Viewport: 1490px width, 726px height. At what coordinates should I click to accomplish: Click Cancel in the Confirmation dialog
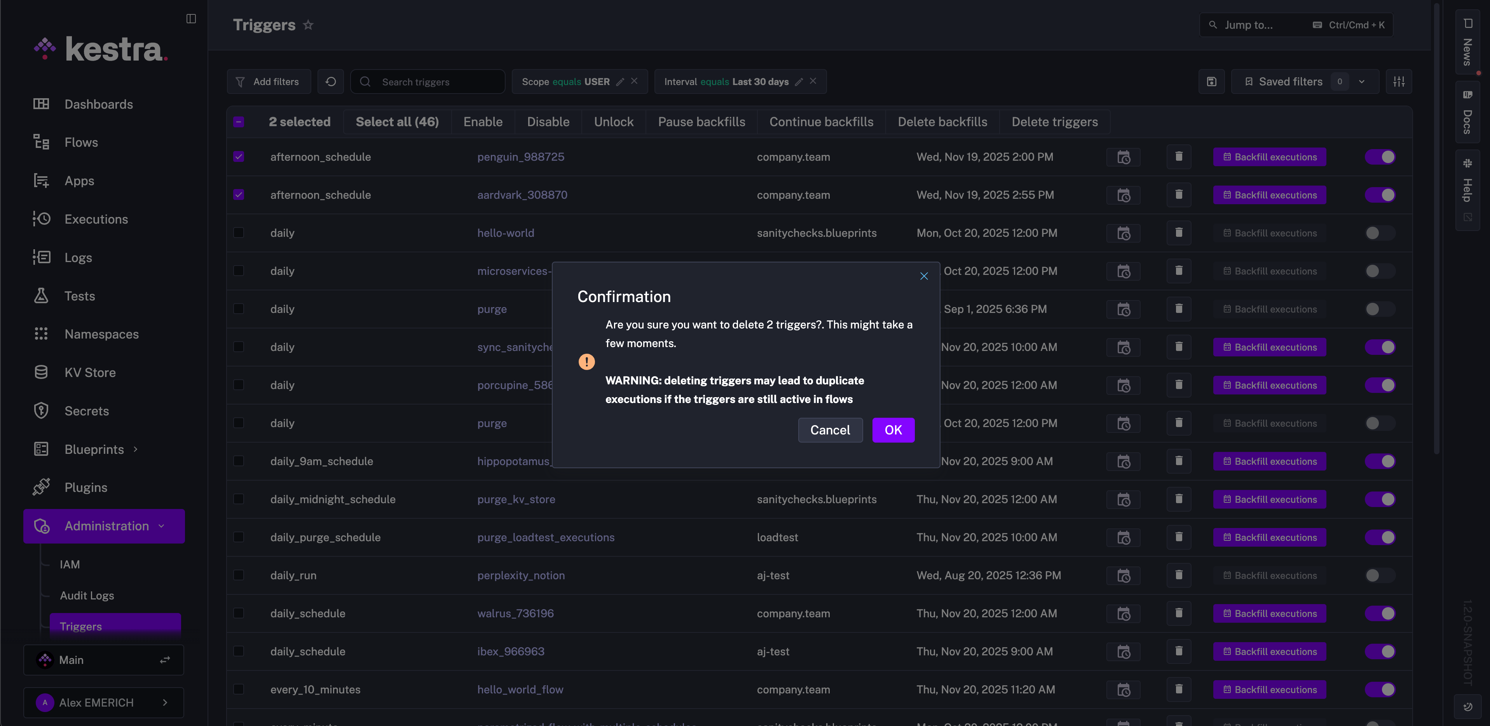(x=829, y=430)
